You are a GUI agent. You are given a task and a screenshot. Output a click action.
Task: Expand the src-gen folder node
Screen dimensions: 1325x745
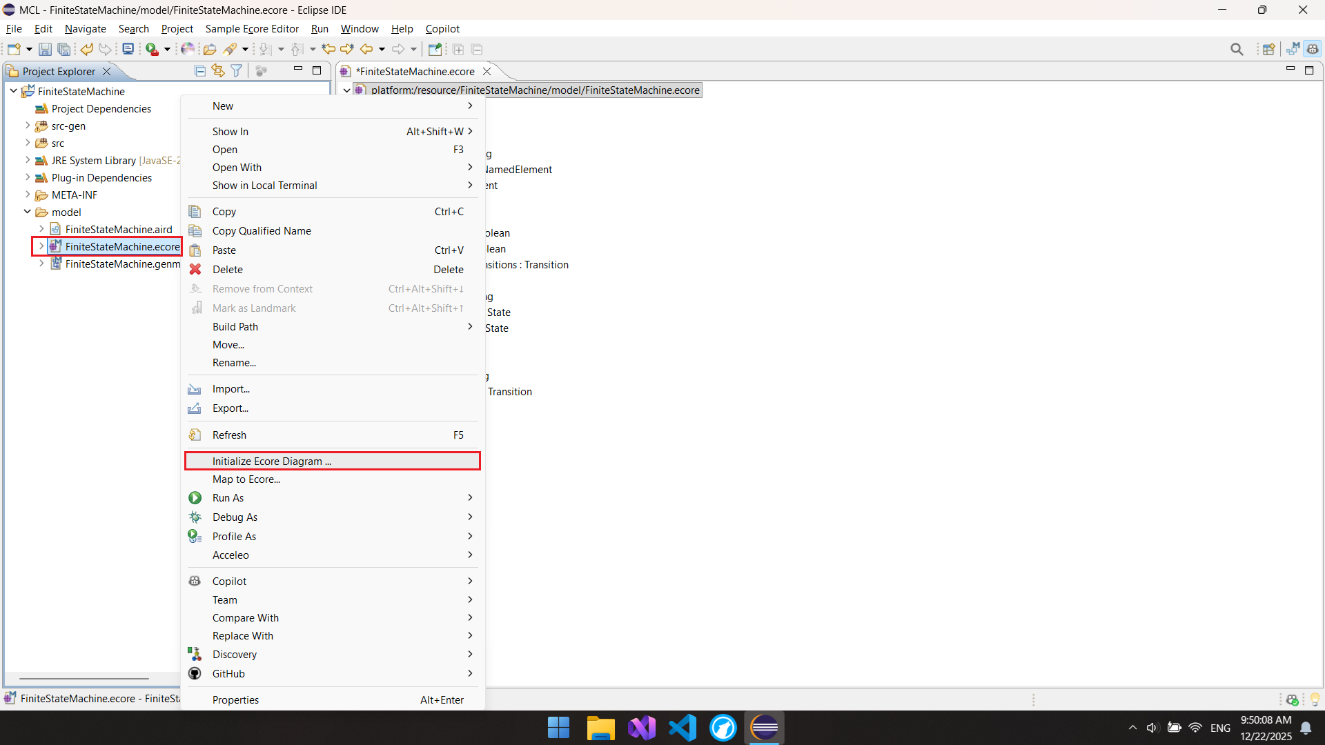pos(28,126)
